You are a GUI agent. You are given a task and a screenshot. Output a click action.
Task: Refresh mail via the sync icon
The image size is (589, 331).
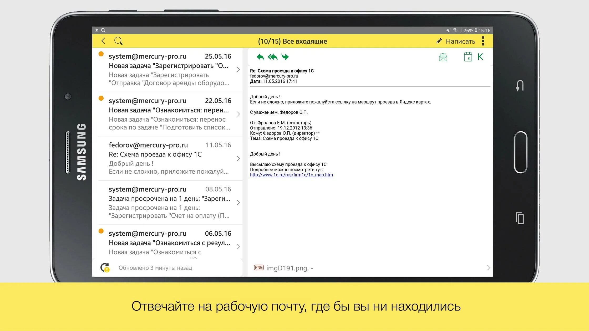coord(105,268)
